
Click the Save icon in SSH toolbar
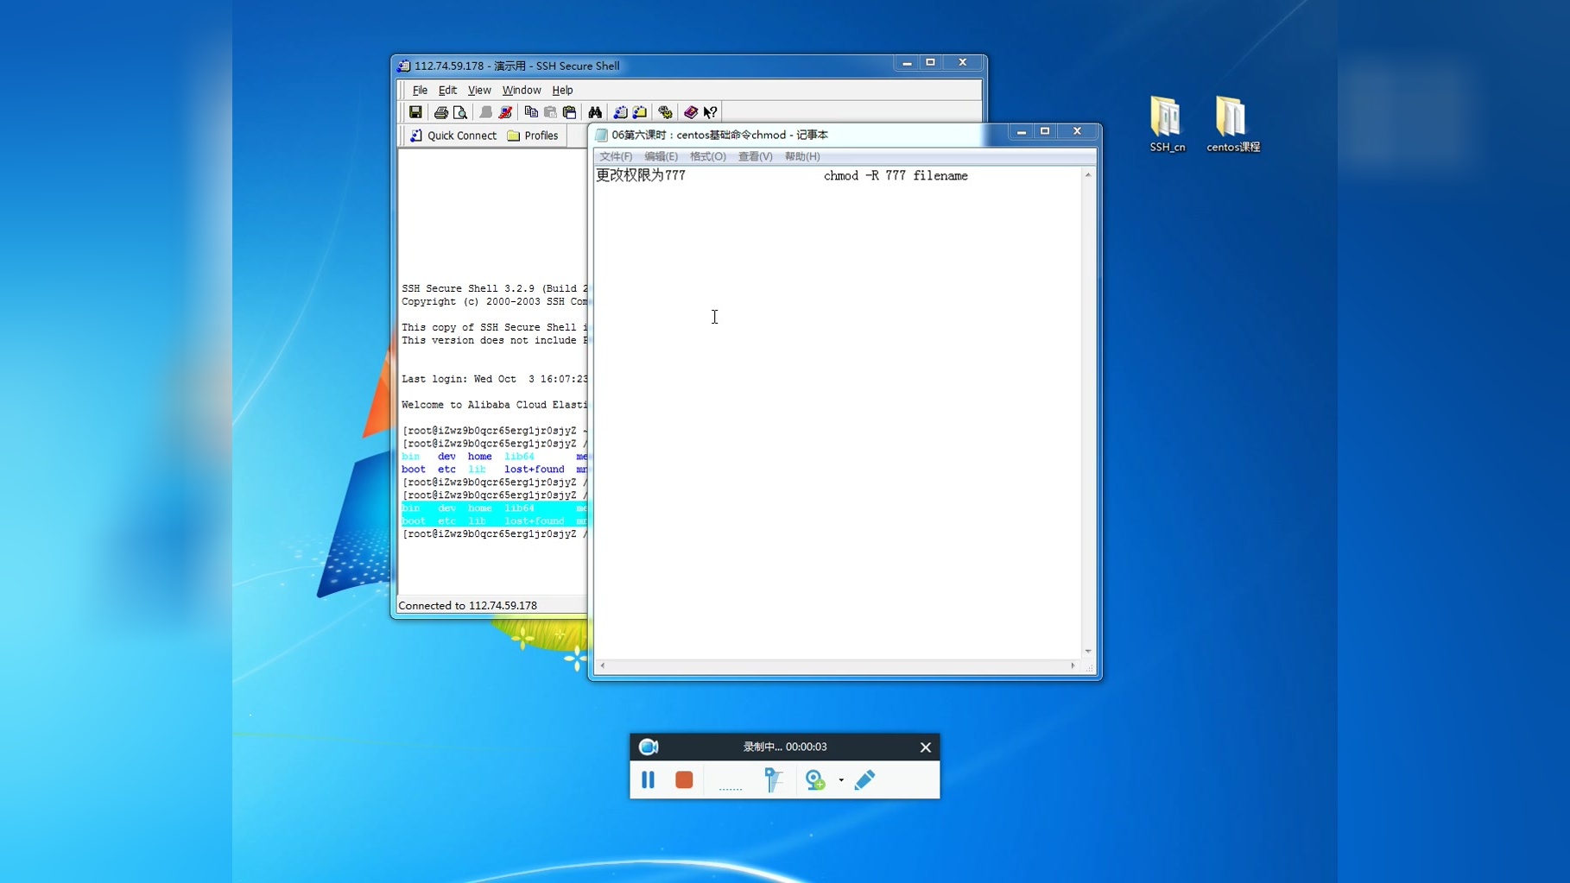[x=415, y=112]
